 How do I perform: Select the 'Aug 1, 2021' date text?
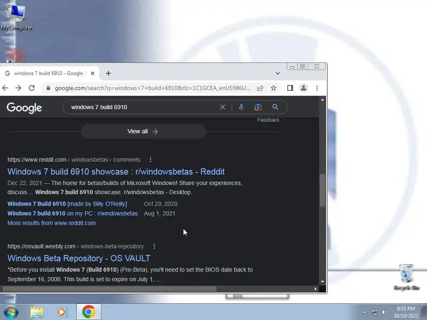coord(160,213)
